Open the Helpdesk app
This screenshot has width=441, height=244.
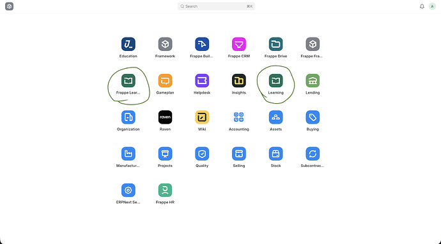(202, 81)
